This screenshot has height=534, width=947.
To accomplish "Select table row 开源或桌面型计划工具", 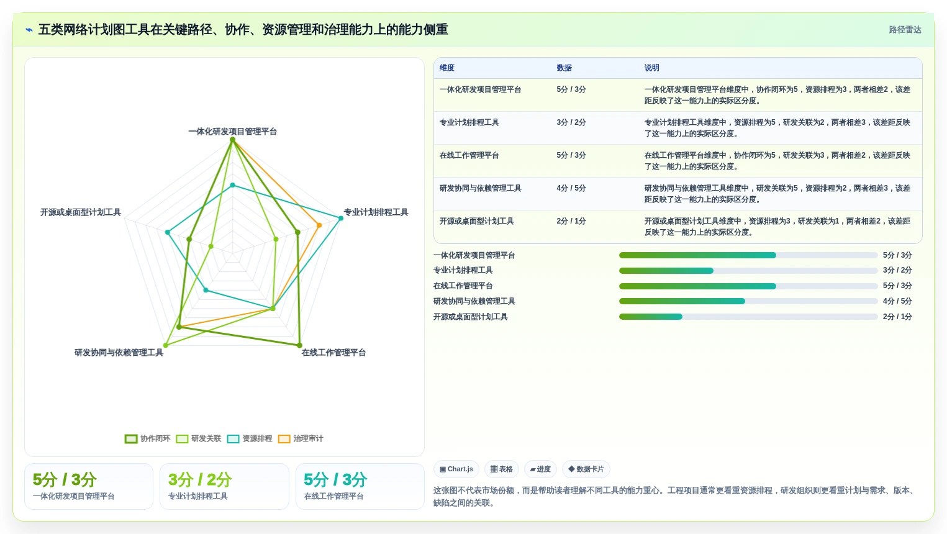I will coord(677,227).
